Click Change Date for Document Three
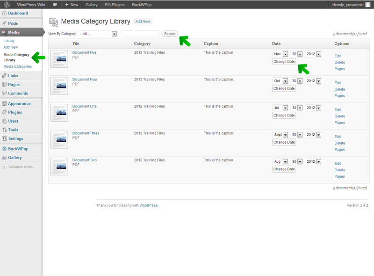The image size is (374, 276). click(x=284, y=142)
